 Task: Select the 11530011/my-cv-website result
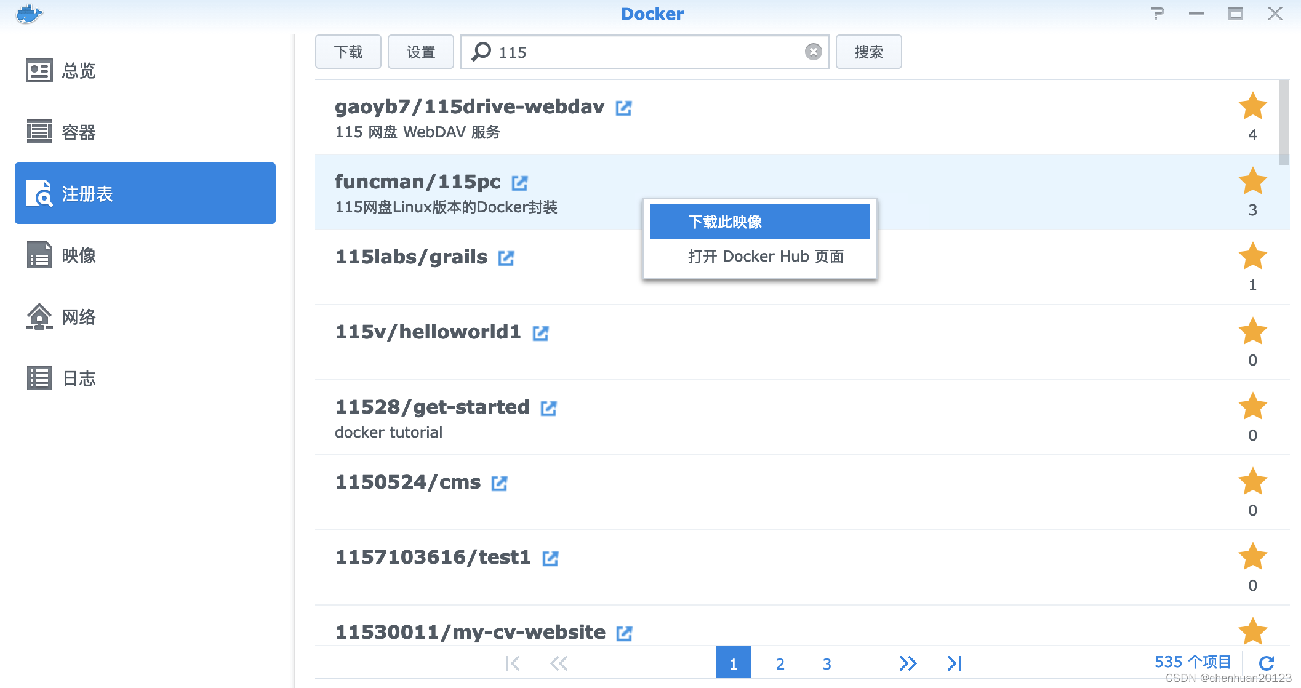tap(802, 626)
